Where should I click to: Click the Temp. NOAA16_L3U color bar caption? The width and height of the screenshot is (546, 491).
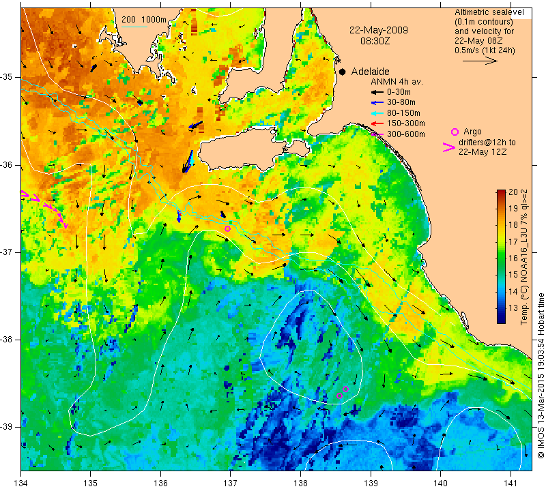coord(524,257)
